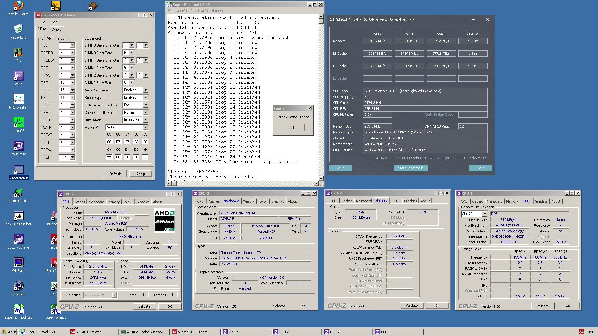Expand Drive Strength Mode dropdown

(145, 113)
